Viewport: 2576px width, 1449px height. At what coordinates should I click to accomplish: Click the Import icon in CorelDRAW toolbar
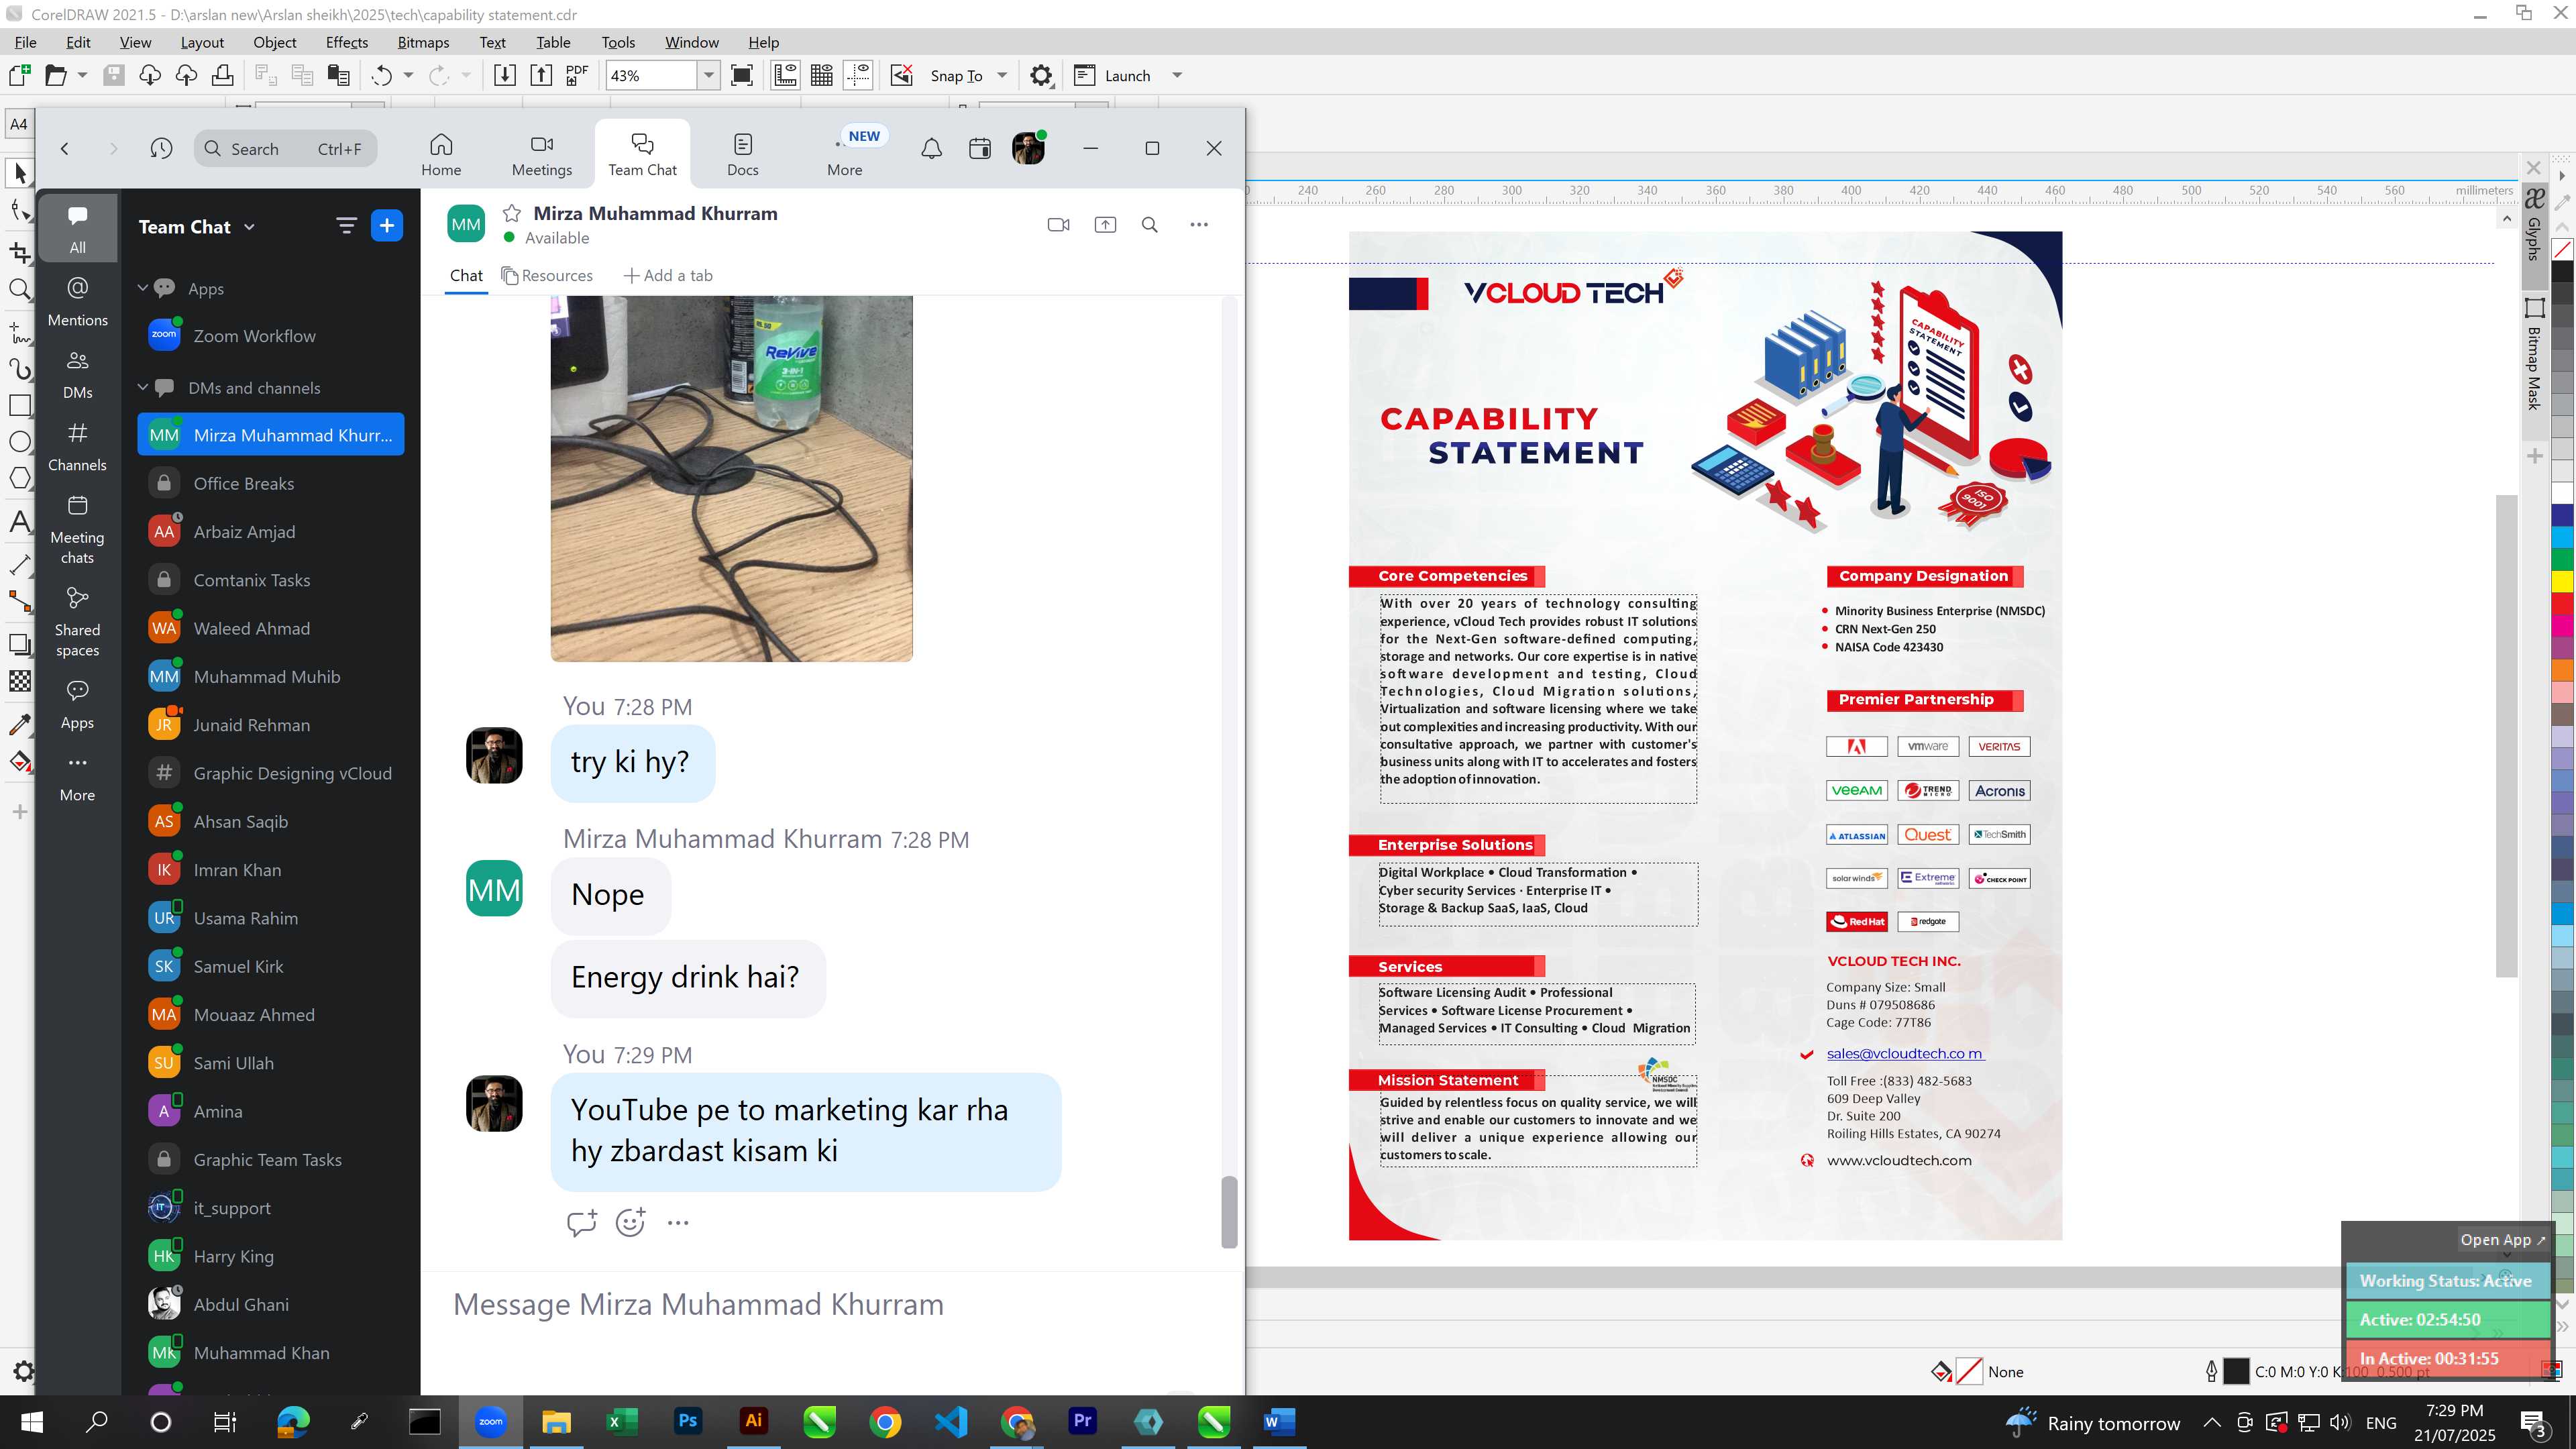[505, 75]
